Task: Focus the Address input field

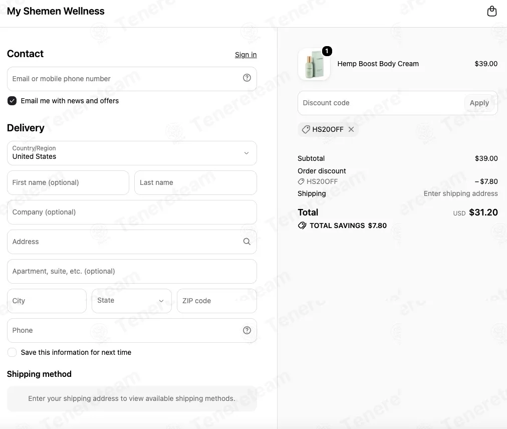Action: coord(132,242)
